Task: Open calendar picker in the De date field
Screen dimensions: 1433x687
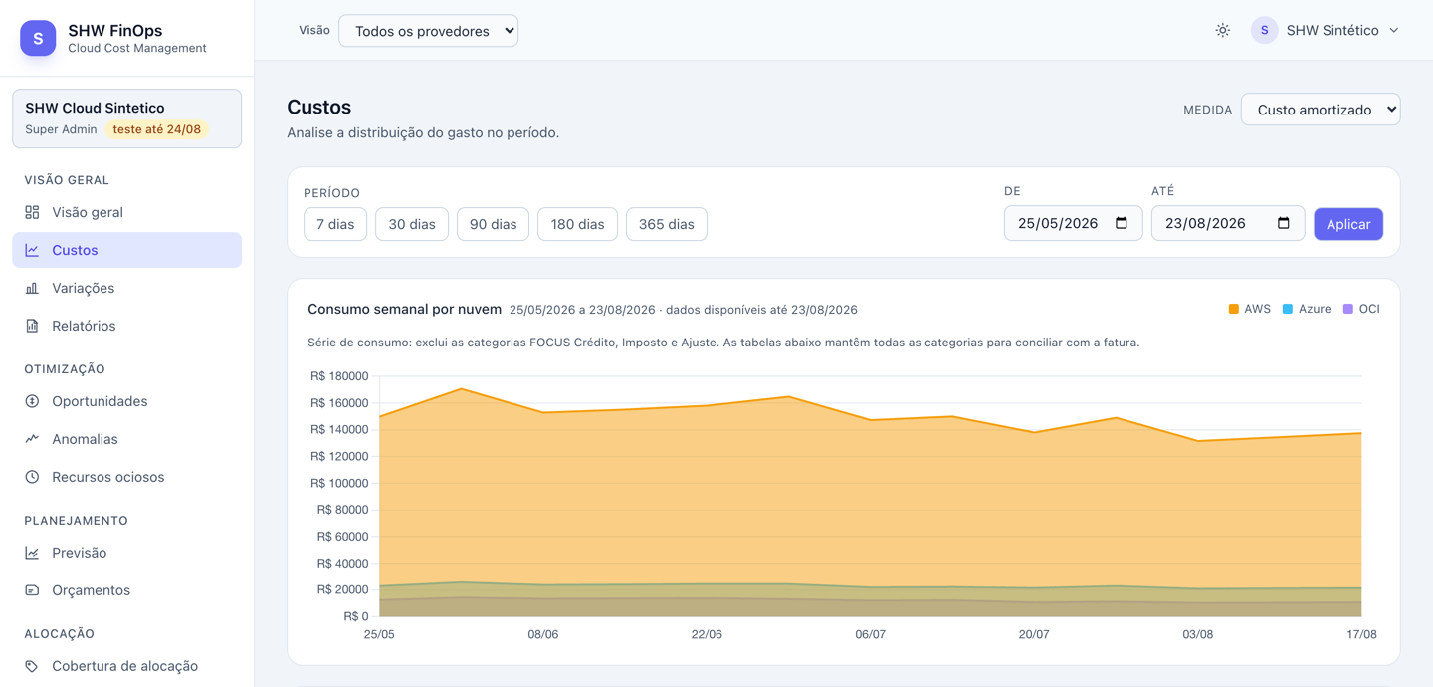Action: (1122, 223)
